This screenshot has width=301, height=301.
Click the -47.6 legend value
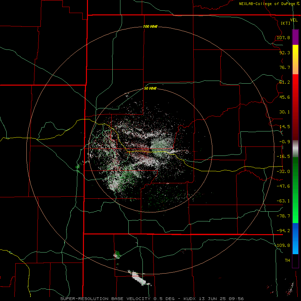tap(283, 186)
